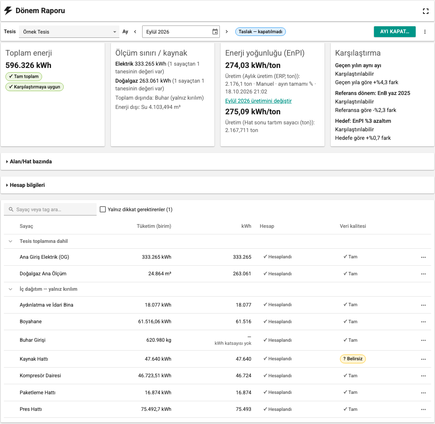Open row actions for Ana Giriş Elektrik (OG)
The image size is (435, 424).
click(423, 257)
